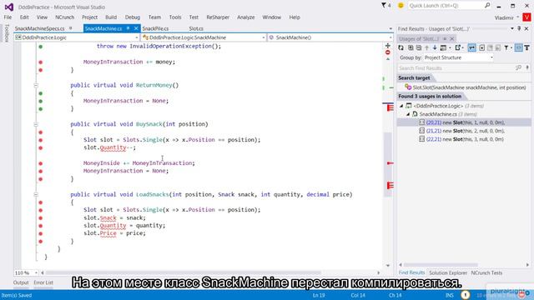The image size is (534, 300).
Task: Open the Analyze menu
Action: pyautogui.click(x=245, y=17)
